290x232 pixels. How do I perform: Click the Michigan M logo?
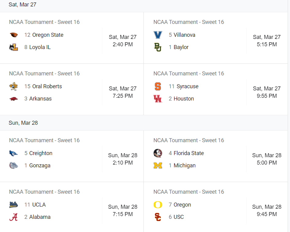point(158,165)
